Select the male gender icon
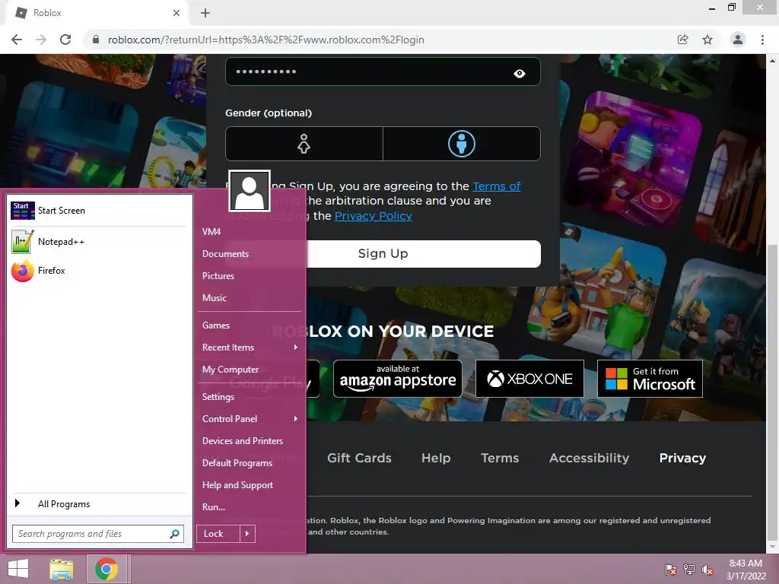 point(462,144)
